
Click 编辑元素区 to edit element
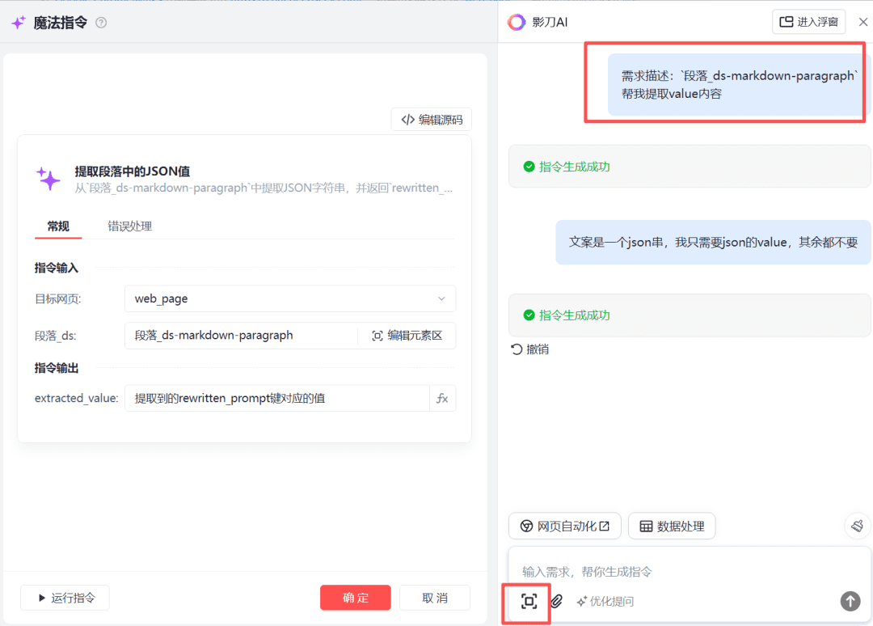(x=407, y=335)
